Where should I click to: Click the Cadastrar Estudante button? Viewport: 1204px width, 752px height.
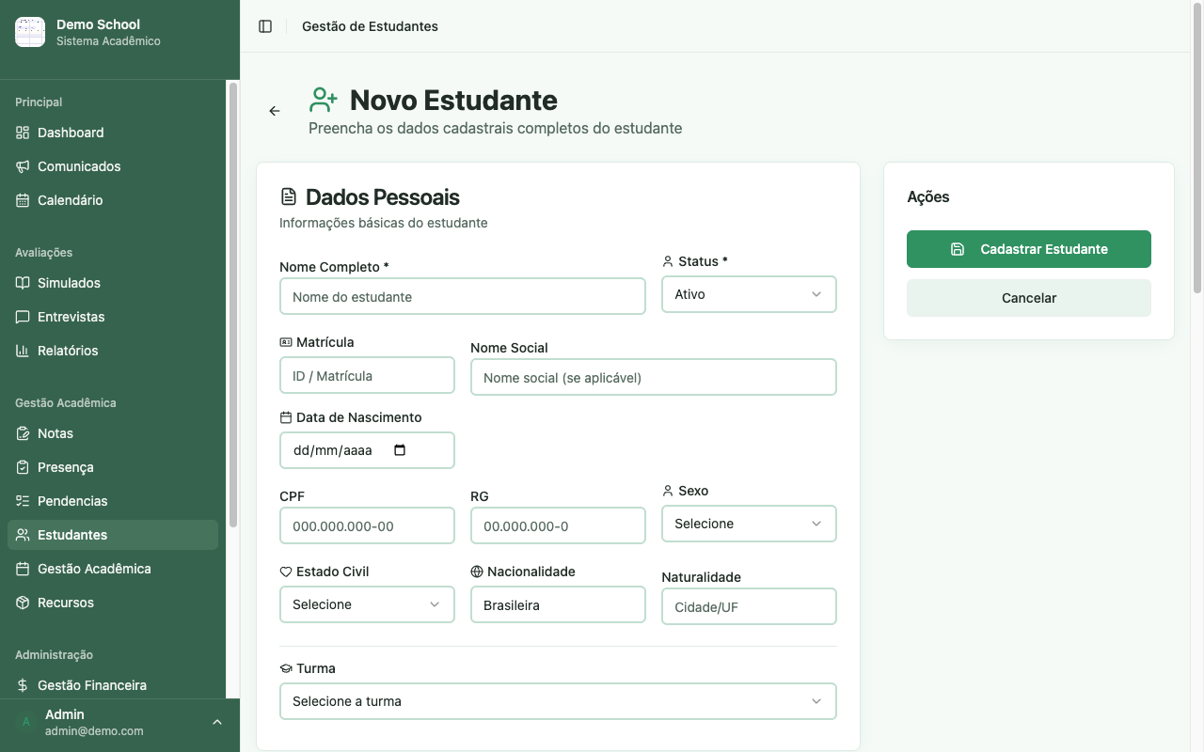coord(1029,249)
